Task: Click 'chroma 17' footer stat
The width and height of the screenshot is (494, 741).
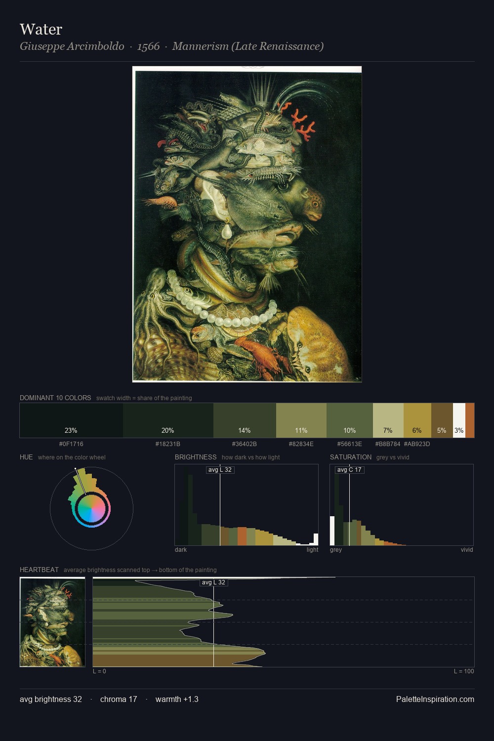Action: [x=119, y=699]
